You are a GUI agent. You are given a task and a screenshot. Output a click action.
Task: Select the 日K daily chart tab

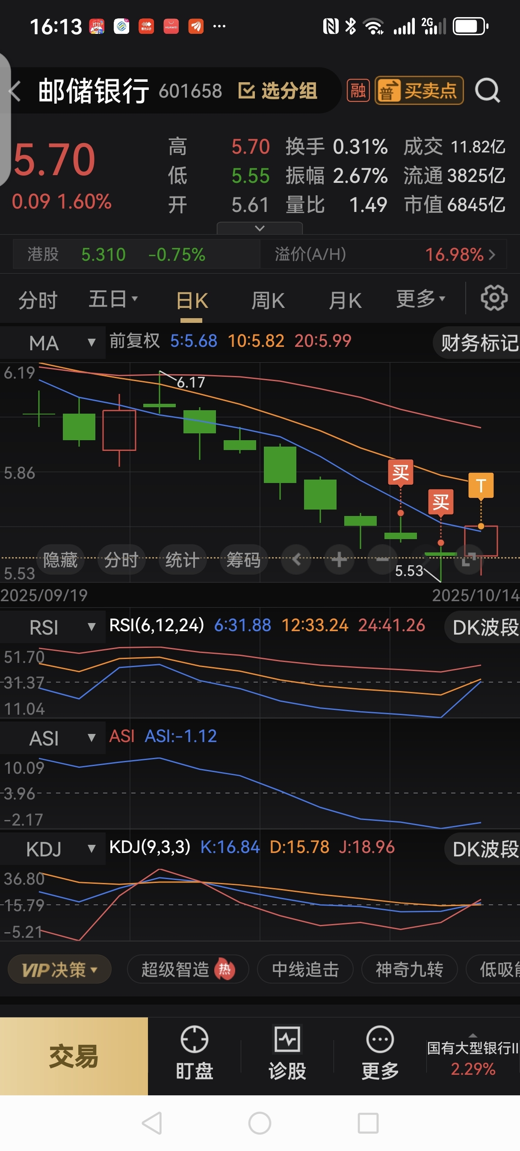coord(192,301)
